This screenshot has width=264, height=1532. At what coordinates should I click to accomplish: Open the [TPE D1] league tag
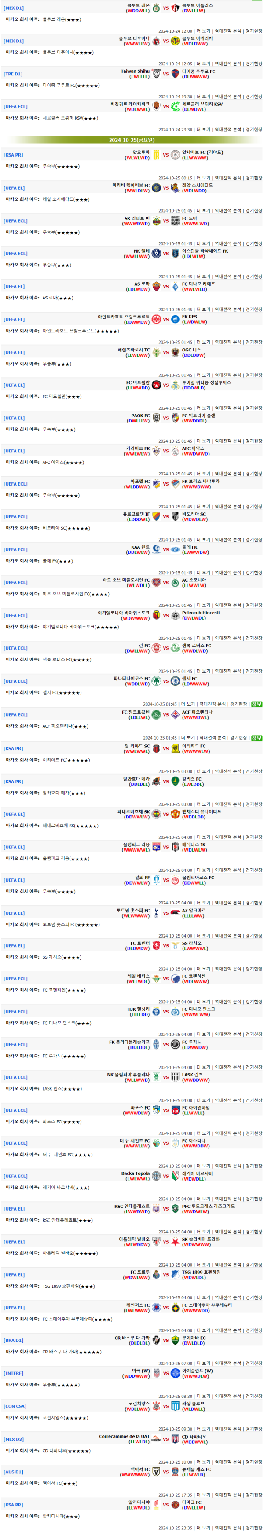(13, 75)
